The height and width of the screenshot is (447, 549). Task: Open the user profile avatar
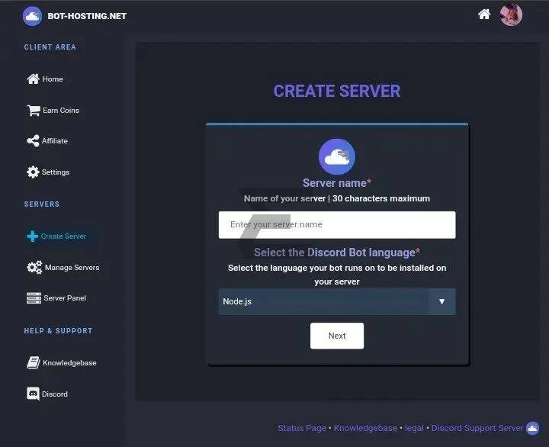pos(511,15)
